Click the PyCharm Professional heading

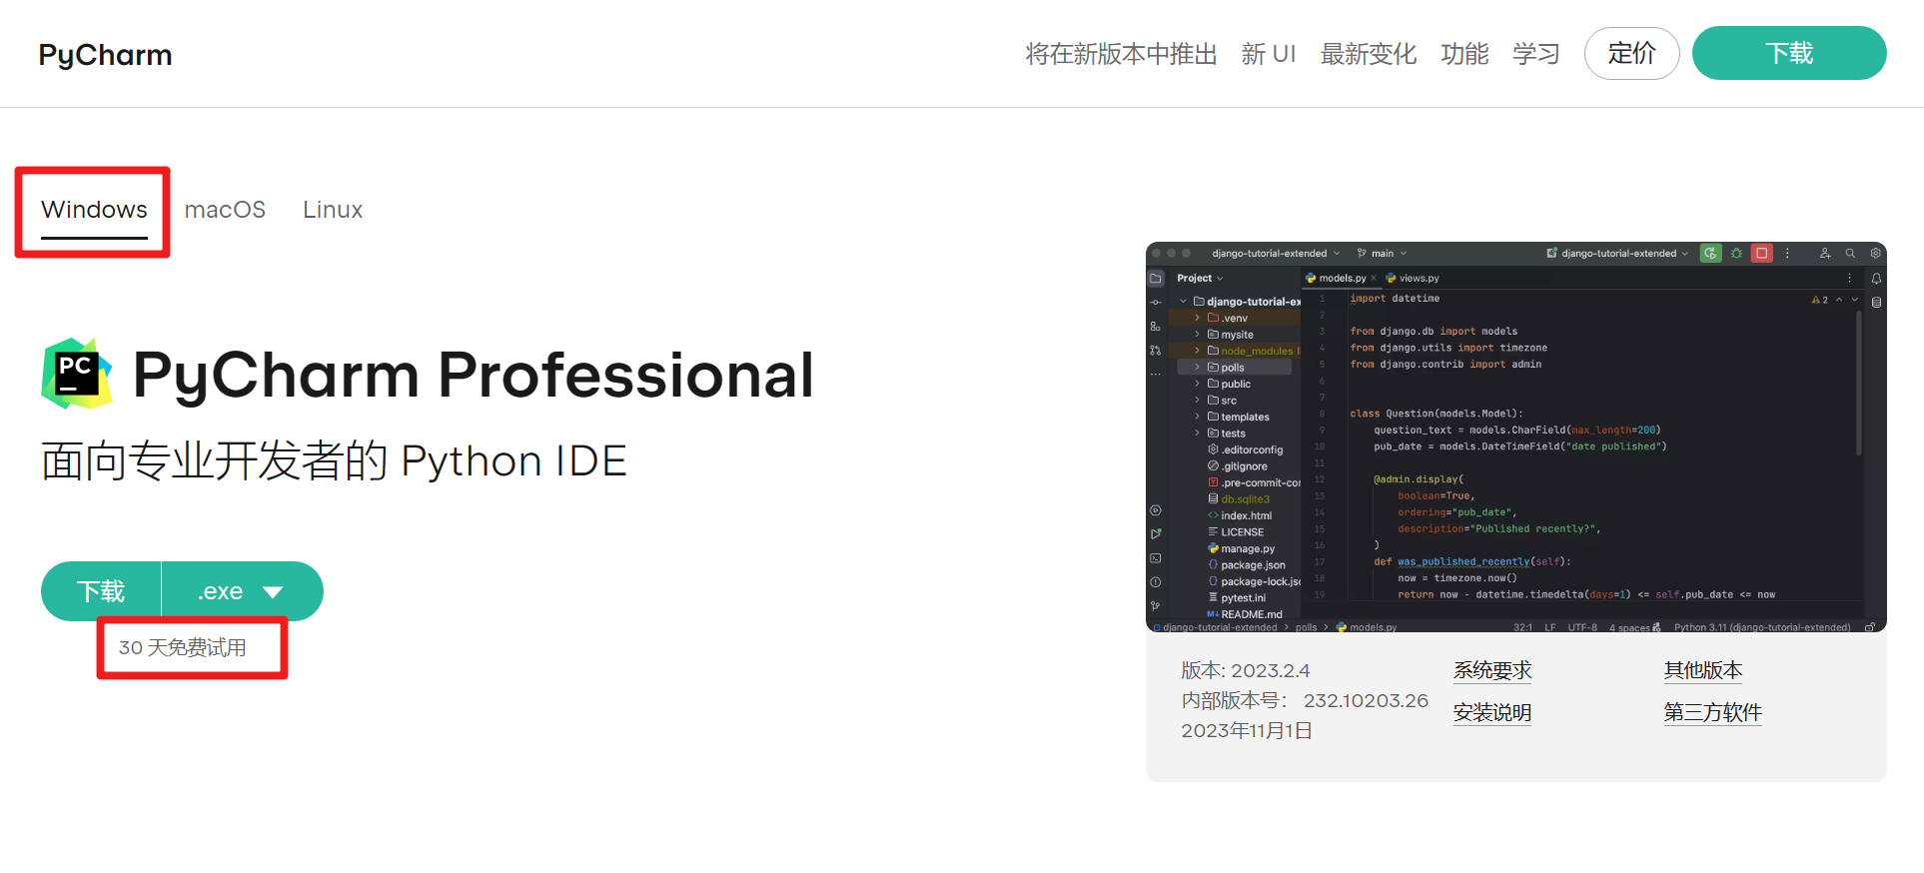click(x=474, y=376)
